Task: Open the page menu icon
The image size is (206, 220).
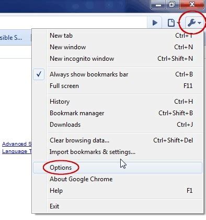Action: coord(173,23)
